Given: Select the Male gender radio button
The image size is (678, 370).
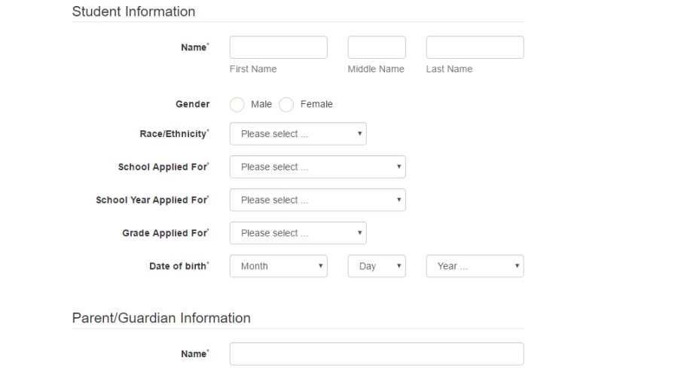Looking at the screenshot, I should pos(237,105).
